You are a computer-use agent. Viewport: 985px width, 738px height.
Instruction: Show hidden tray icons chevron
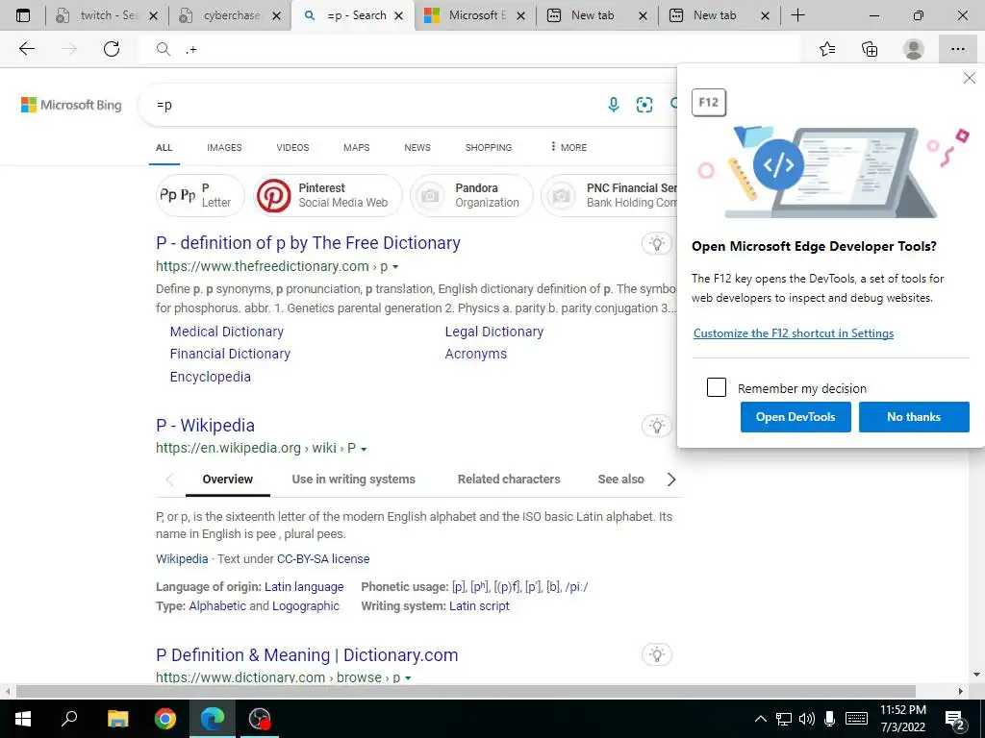pyautogui.click(x=760, y=719)
